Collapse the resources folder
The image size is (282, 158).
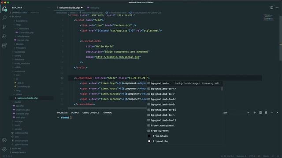(19, 71)
